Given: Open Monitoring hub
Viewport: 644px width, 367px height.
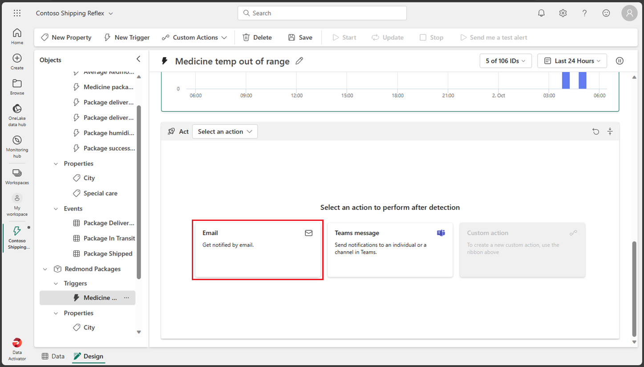Looking at the screenshot, I should point(17,147).
